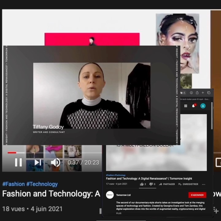
Task: Subscribe with the S'ABONNER button
Action: pos(197,195)
